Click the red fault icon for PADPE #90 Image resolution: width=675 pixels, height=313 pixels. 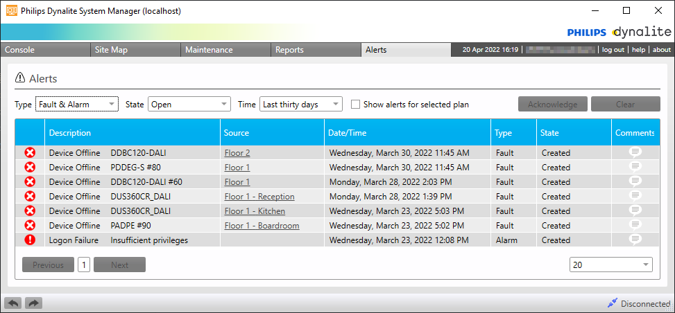pos(30,225)
